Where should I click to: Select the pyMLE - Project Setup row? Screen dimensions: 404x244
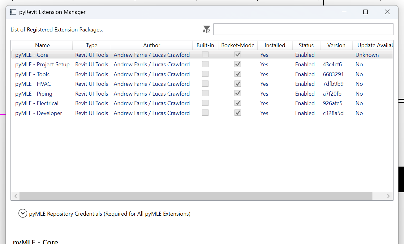point(42,64)
